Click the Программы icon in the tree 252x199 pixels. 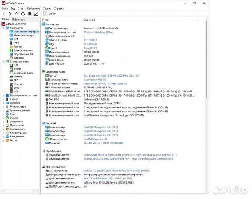[7, 125]
